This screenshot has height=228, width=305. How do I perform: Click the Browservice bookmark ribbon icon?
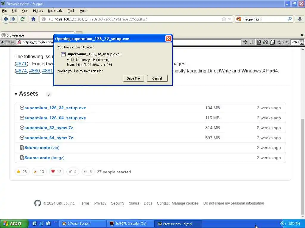(x=251, y=42)
